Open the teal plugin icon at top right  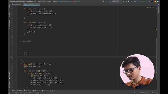[x=158, y=2]
